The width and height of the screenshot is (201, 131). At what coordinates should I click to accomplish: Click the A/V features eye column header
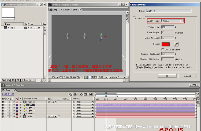tap(3, 99)
